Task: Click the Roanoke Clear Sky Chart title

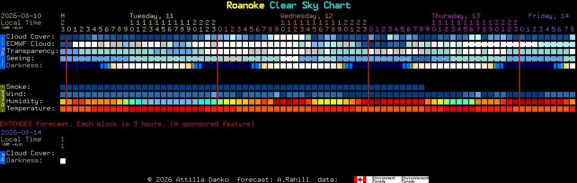Action: click(288, 5)
